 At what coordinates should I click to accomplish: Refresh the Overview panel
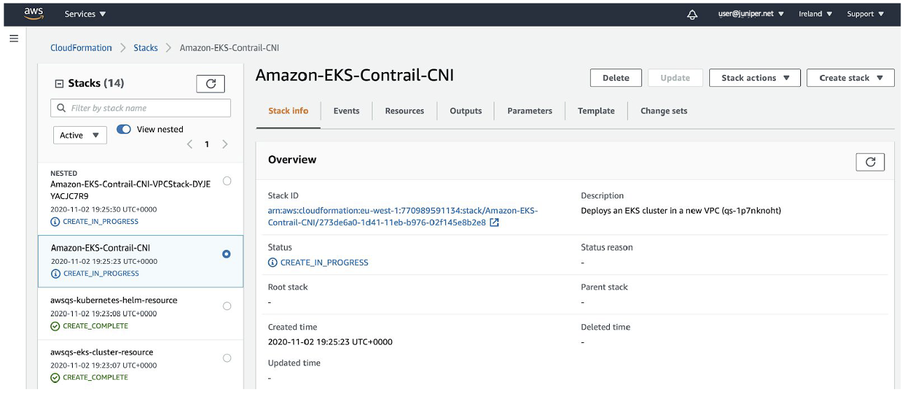(870, 162)
